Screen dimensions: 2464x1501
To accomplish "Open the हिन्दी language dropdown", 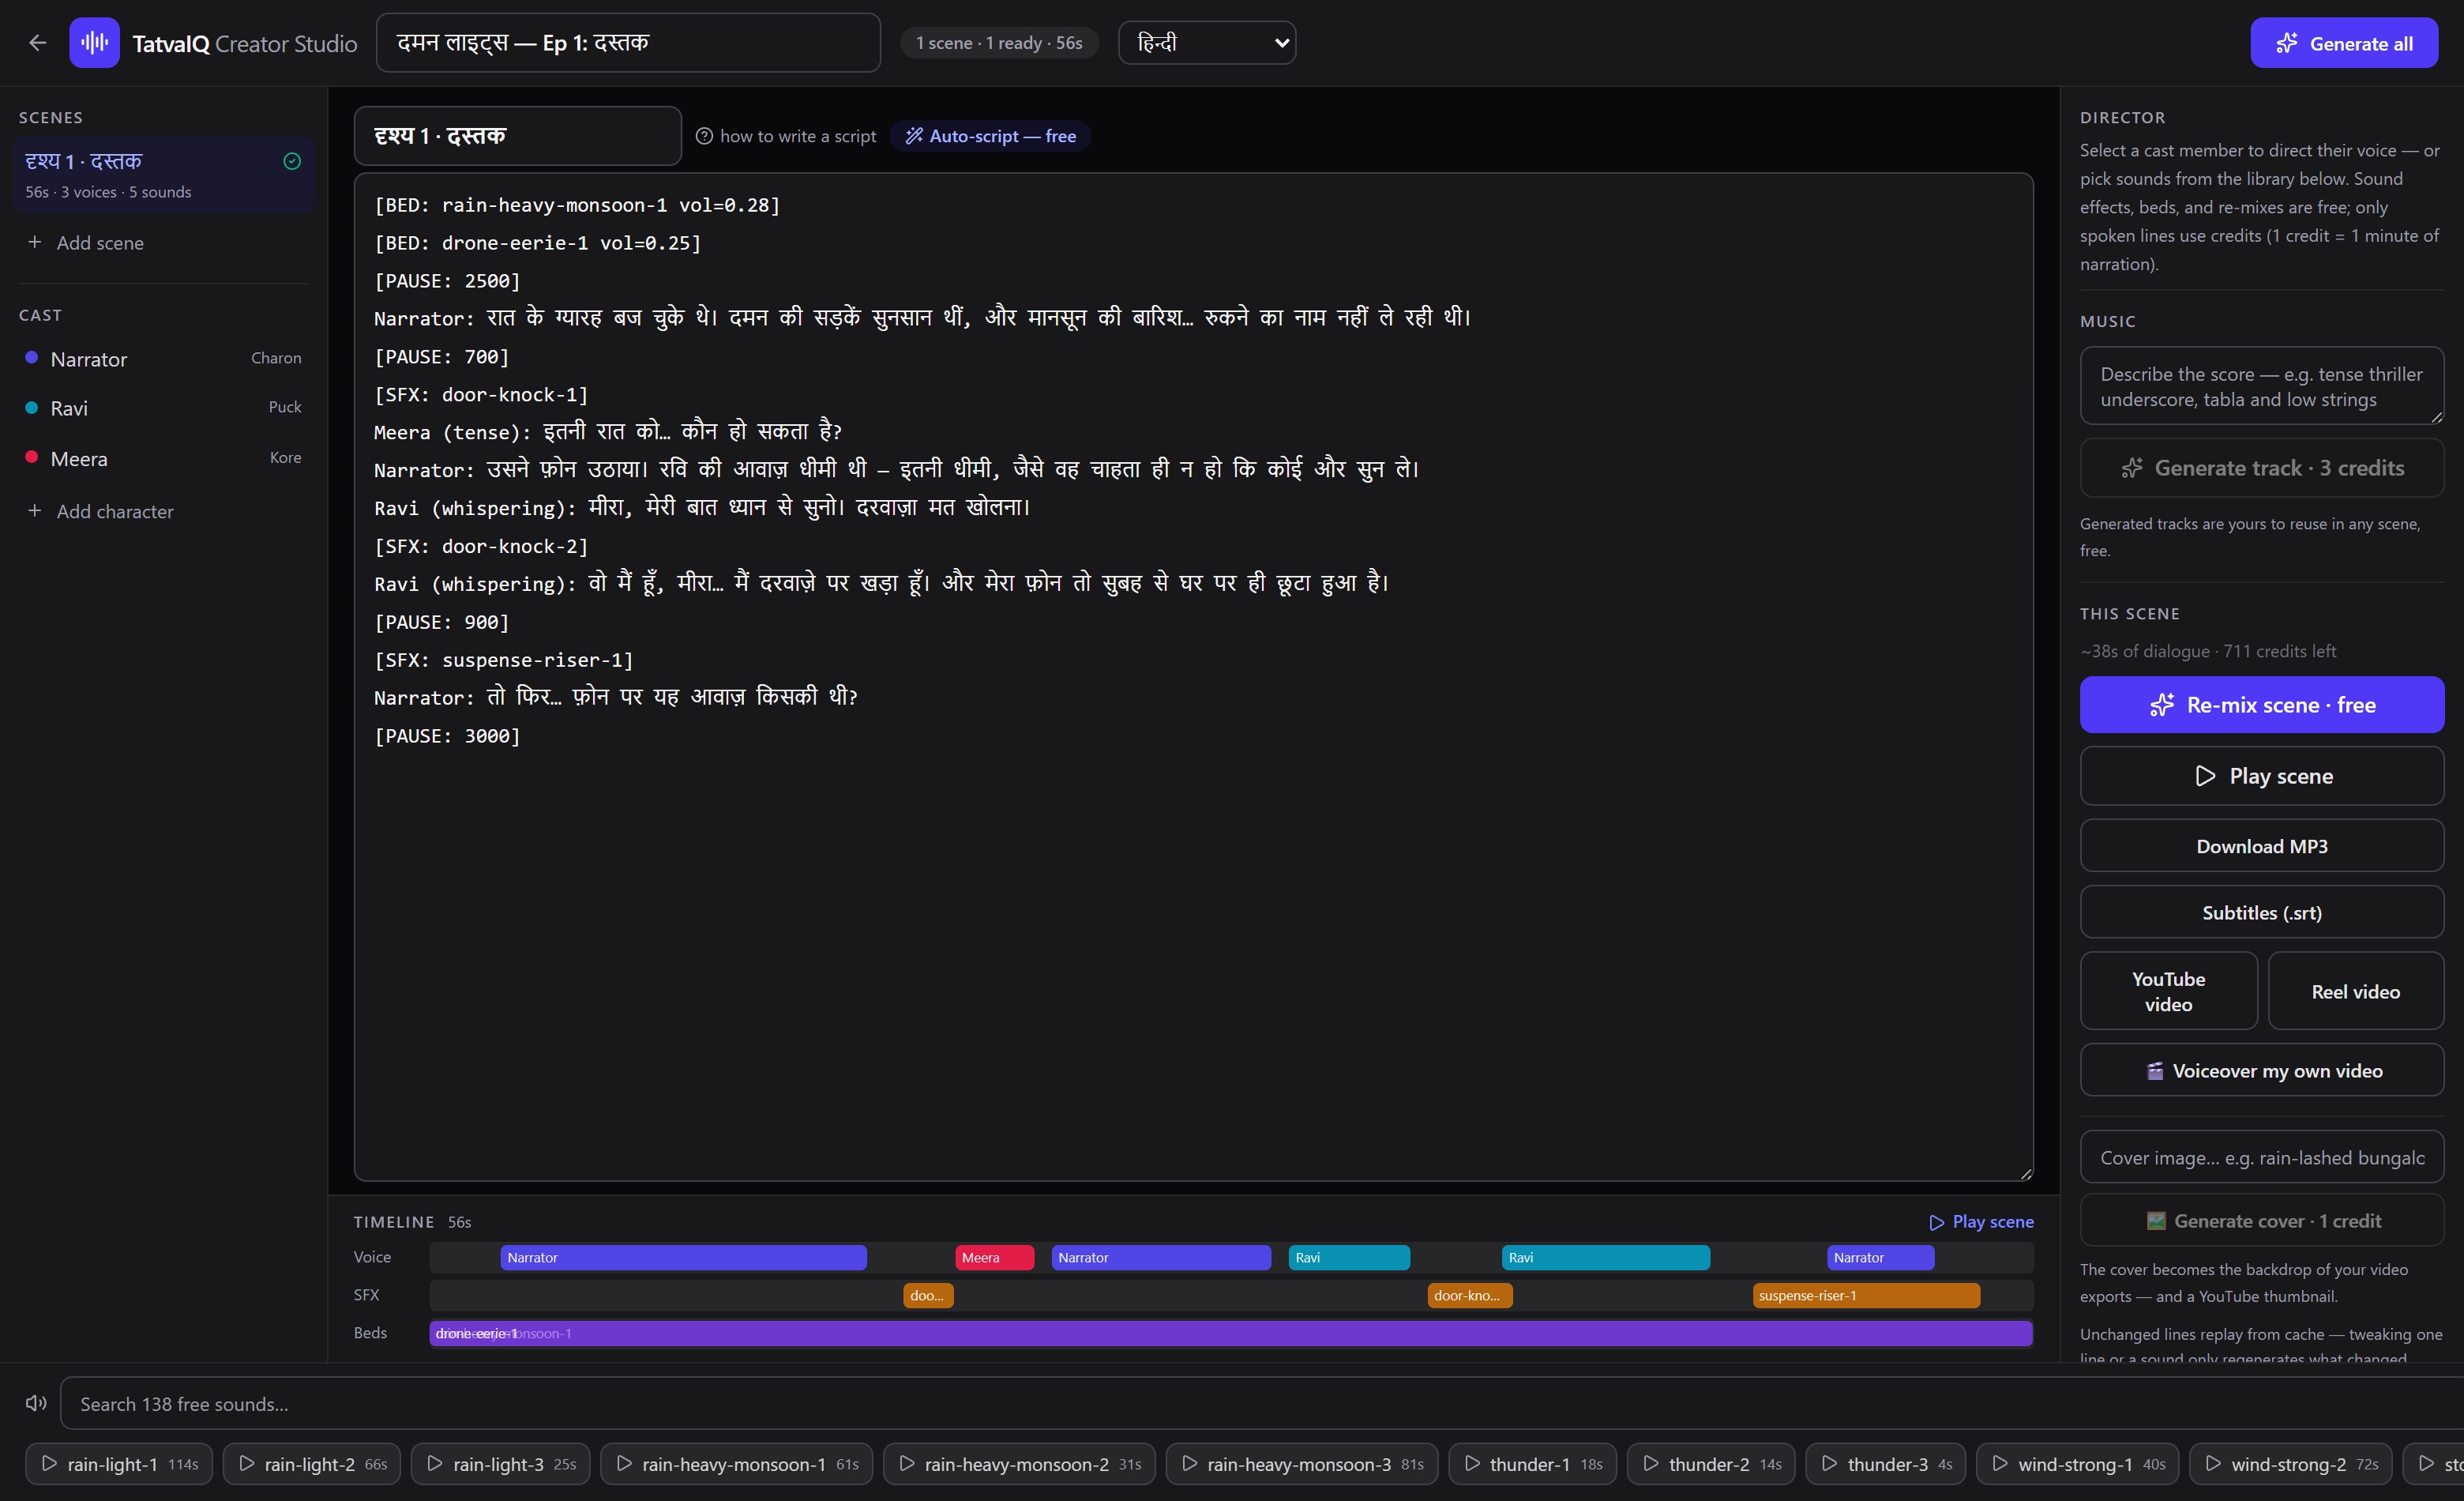I will point(1206,43).
